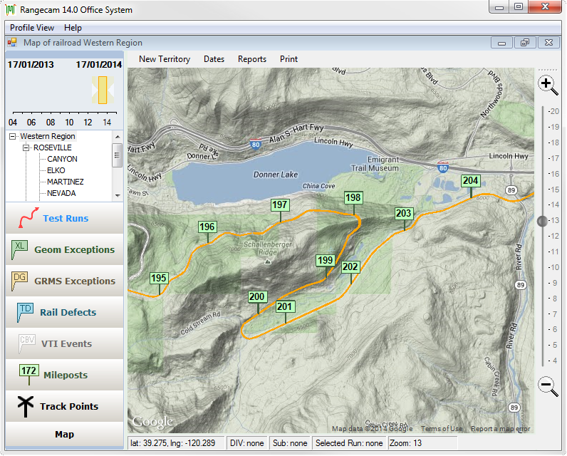567x456 pixels.
Task: Open the Profile View menu
Action: [x=32, y=28]
